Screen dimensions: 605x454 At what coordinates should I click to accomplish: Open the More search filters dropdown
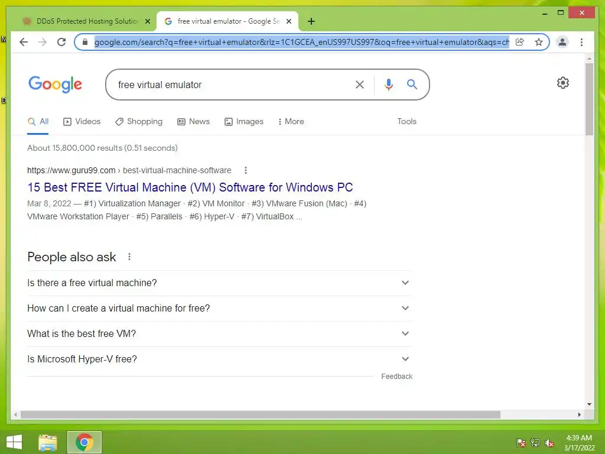point(291,122)
